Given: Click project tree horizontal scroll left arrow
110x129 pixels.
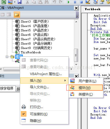Looking at the screenshot, I should click(x=1, y=69).
